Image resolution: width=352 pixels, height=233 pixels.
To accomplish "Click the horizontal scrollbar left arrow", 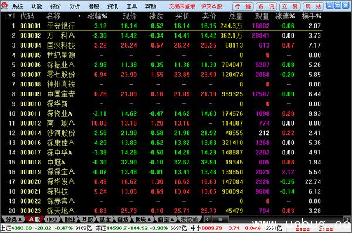I will (208, 220).
